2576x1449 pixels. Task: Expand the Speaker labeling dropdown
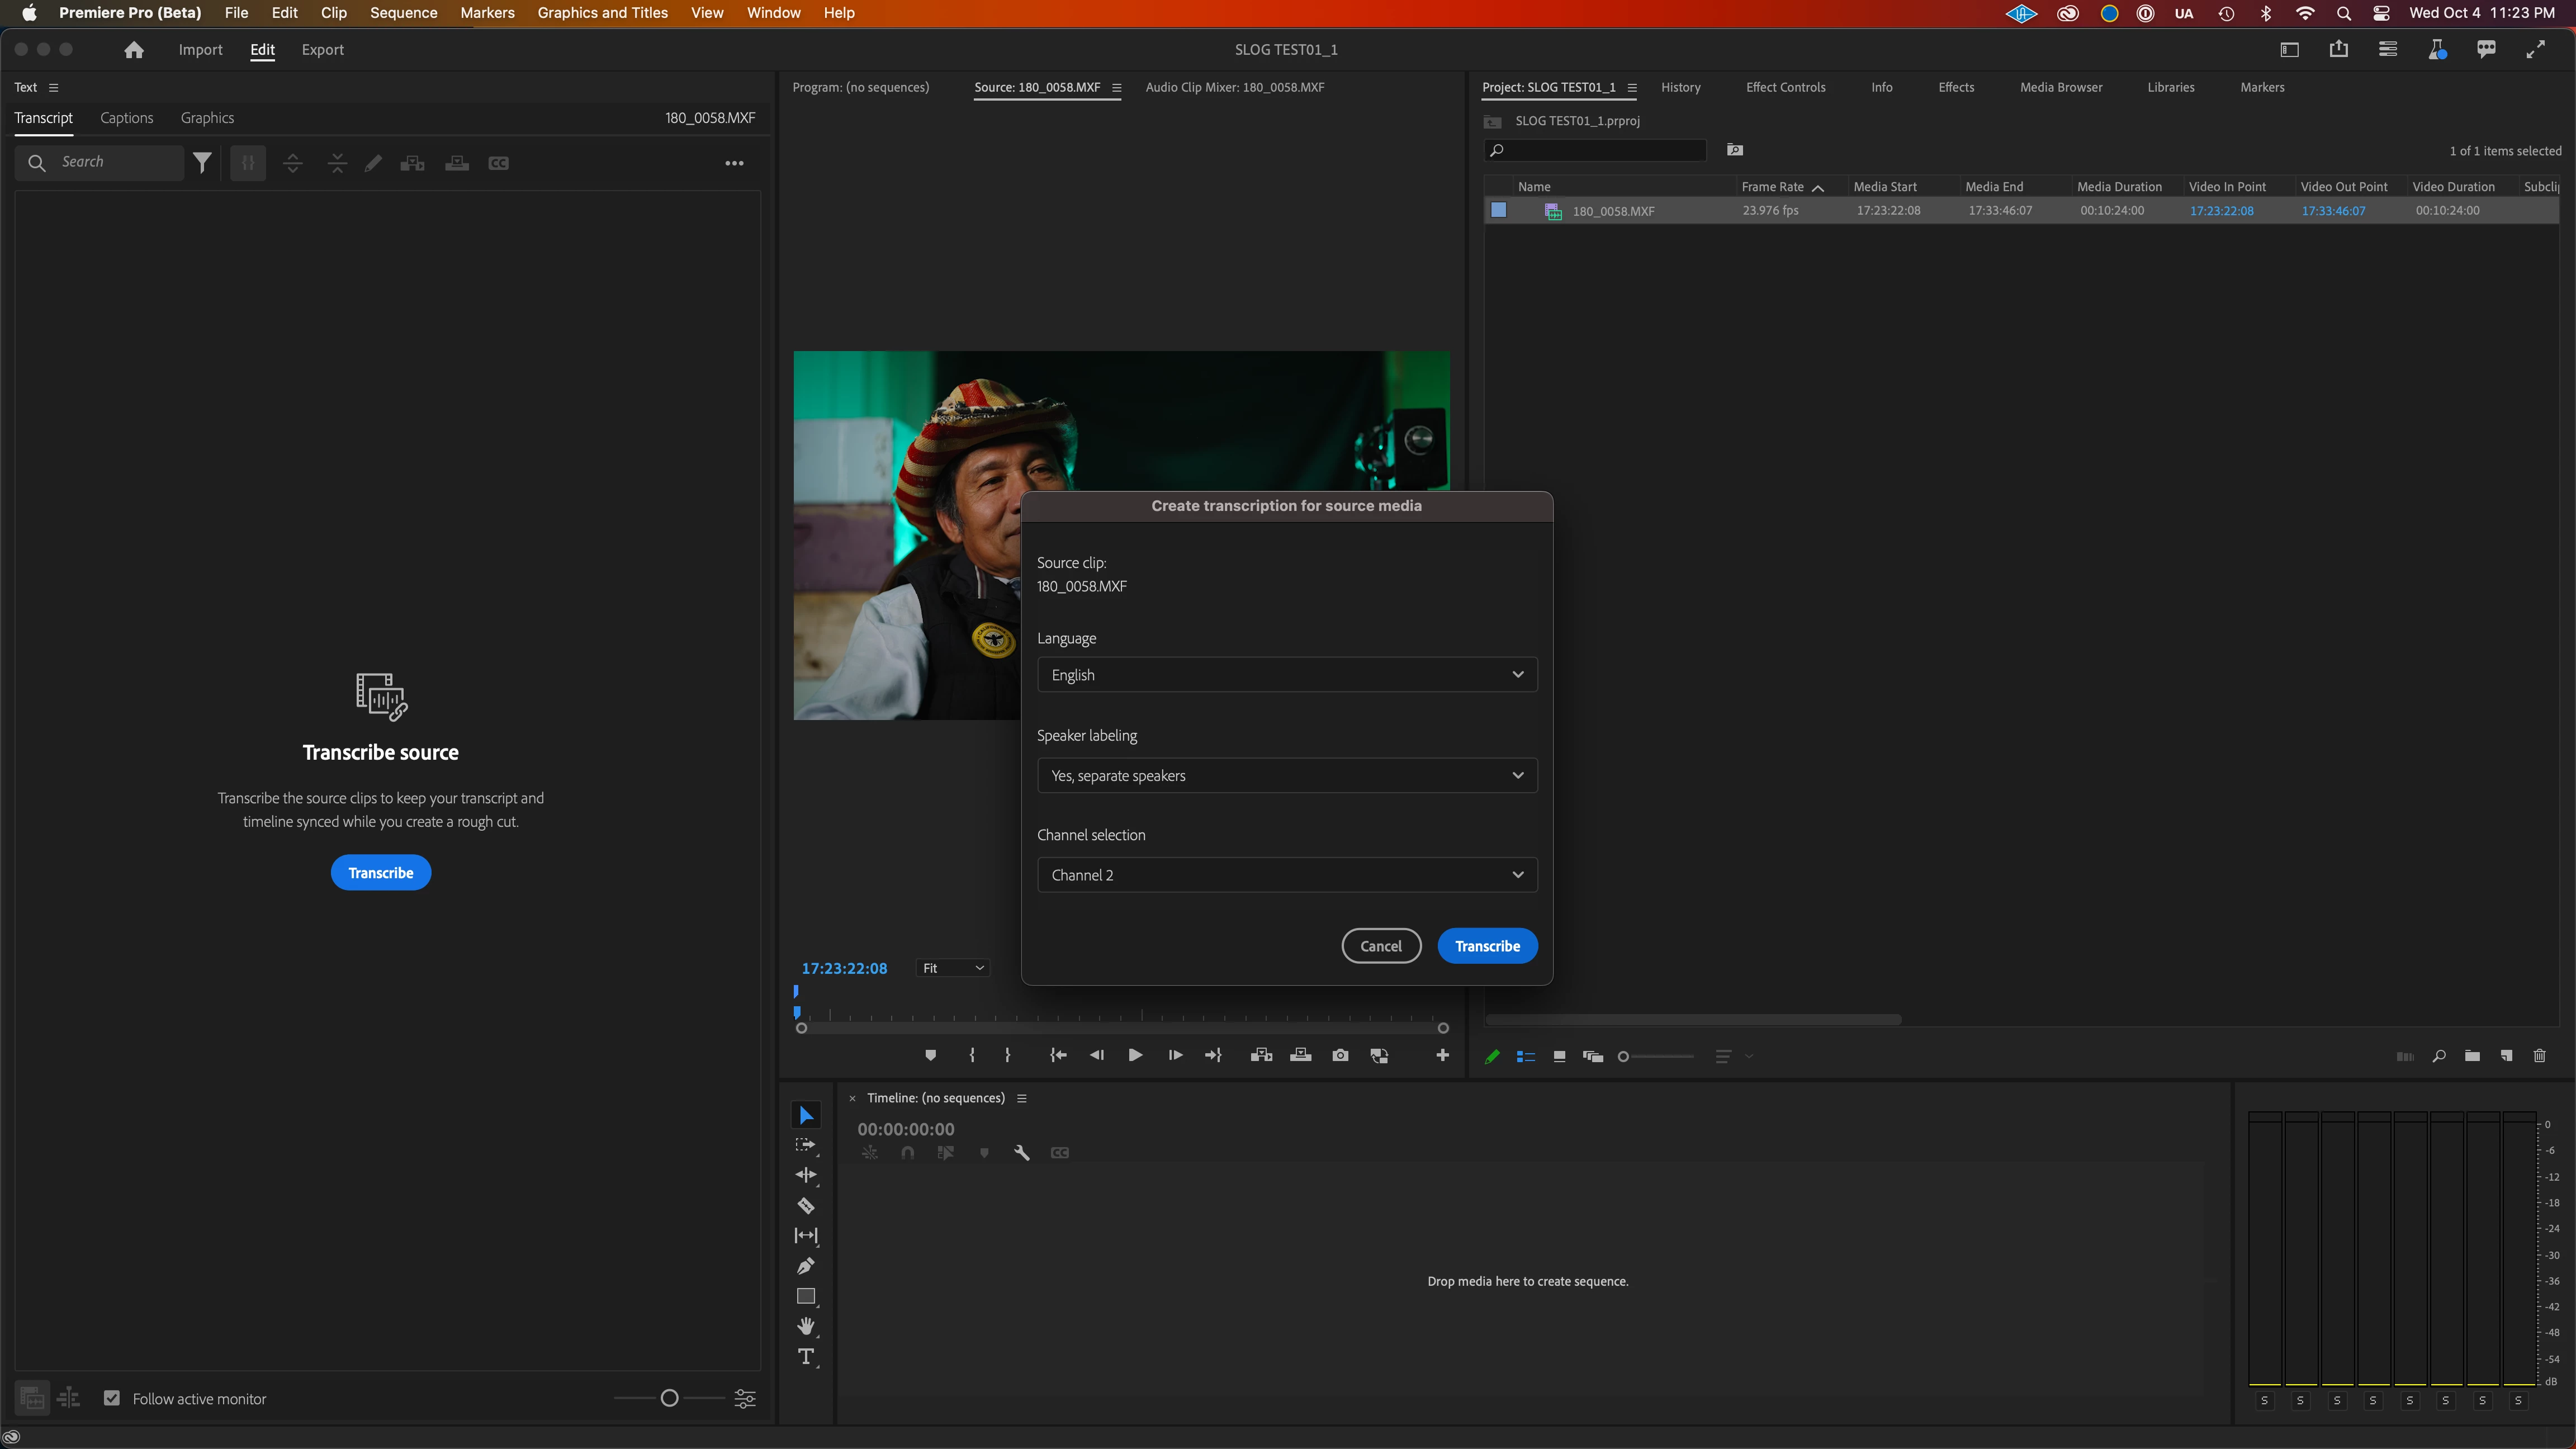click(1286, 775)
